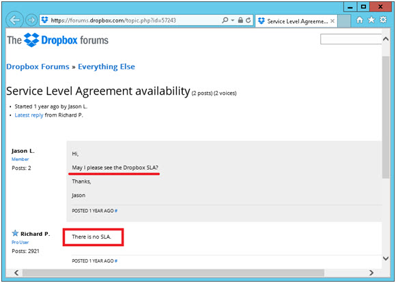Screen dimensions: 396x283
Task: Open the browser tools gear icon
Action: [383, 20]
